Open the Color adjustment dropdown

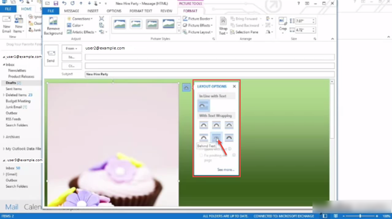(75, 25)
